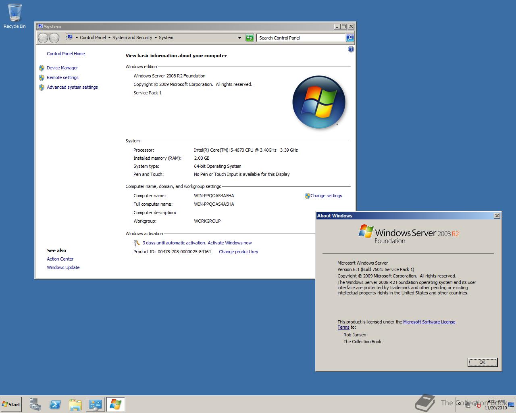The width and height of the screenshot is (516, 413).
Task: Click the search magnifier icon
Action: tap(350, 38)
